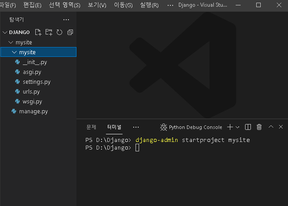Open __init__.py file

point(35,62)
